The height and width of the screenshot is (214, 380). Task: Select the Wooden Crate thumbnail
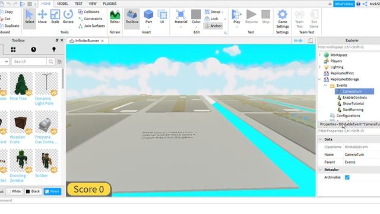pos(21,122)
